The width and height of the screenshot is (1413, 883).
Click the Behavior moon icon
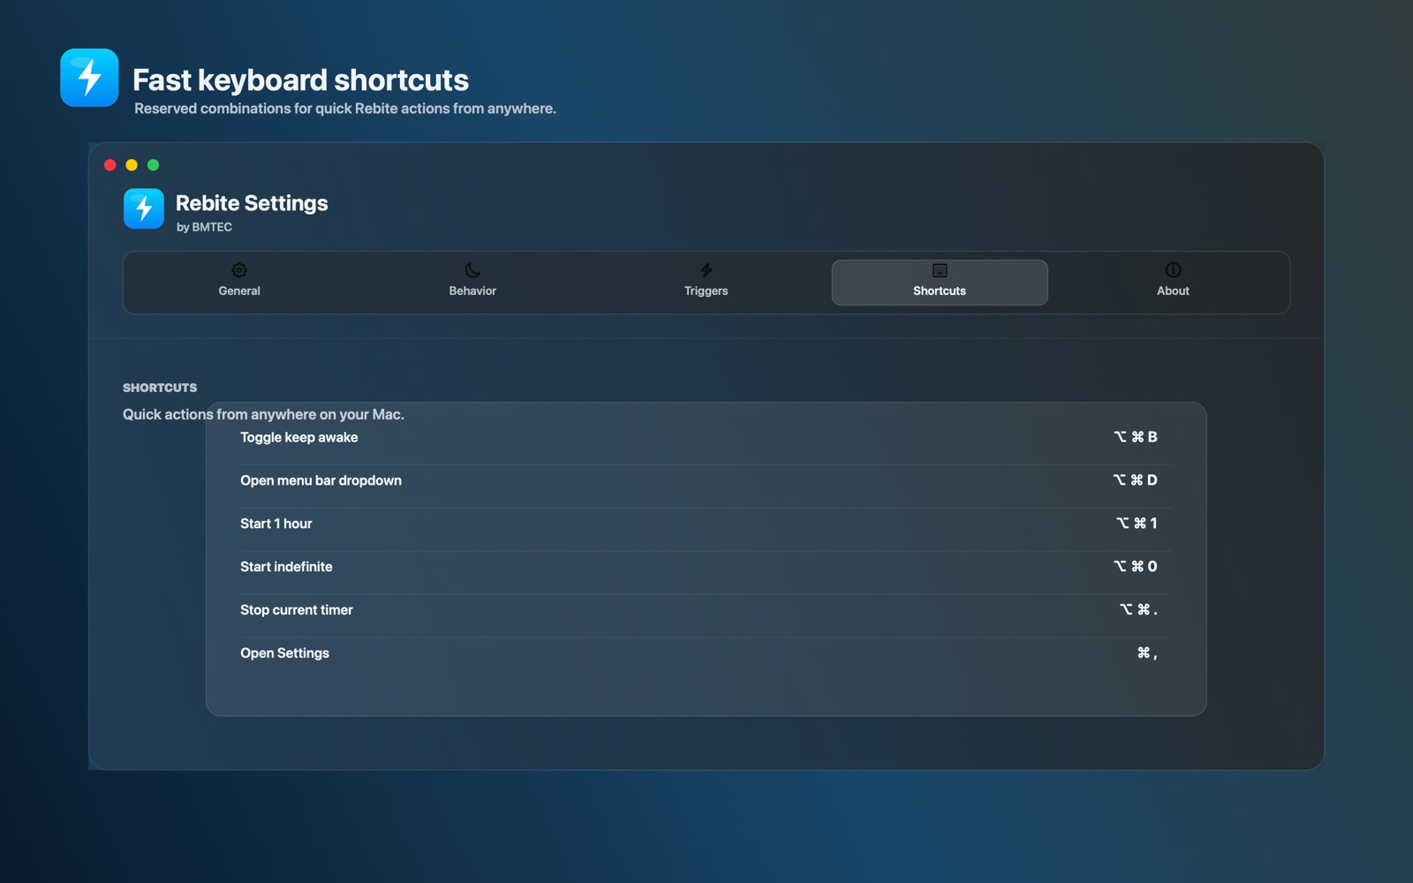(472, 270)
